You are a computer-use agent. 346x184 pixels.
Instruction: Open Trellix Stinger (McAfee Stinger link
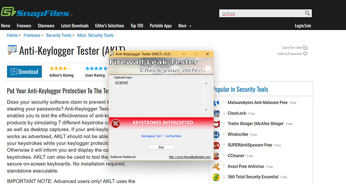click(256, 123)
